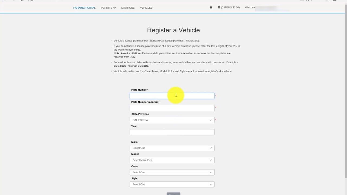Image resolution: width=347 pixels, height=195 pixels.
Task: Open the notifications bell icon
Action: [211, 7]
